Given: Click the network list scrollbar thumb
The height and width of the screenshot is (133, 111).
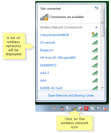Looking at the screenshot, I should point(103,23).
